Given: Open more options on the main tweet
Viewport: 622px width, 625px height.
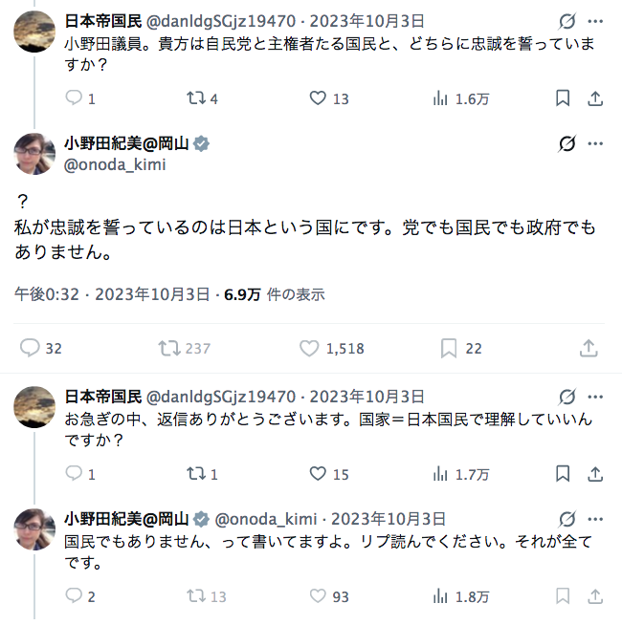Looking at the screenshot, I should point(595,144).
